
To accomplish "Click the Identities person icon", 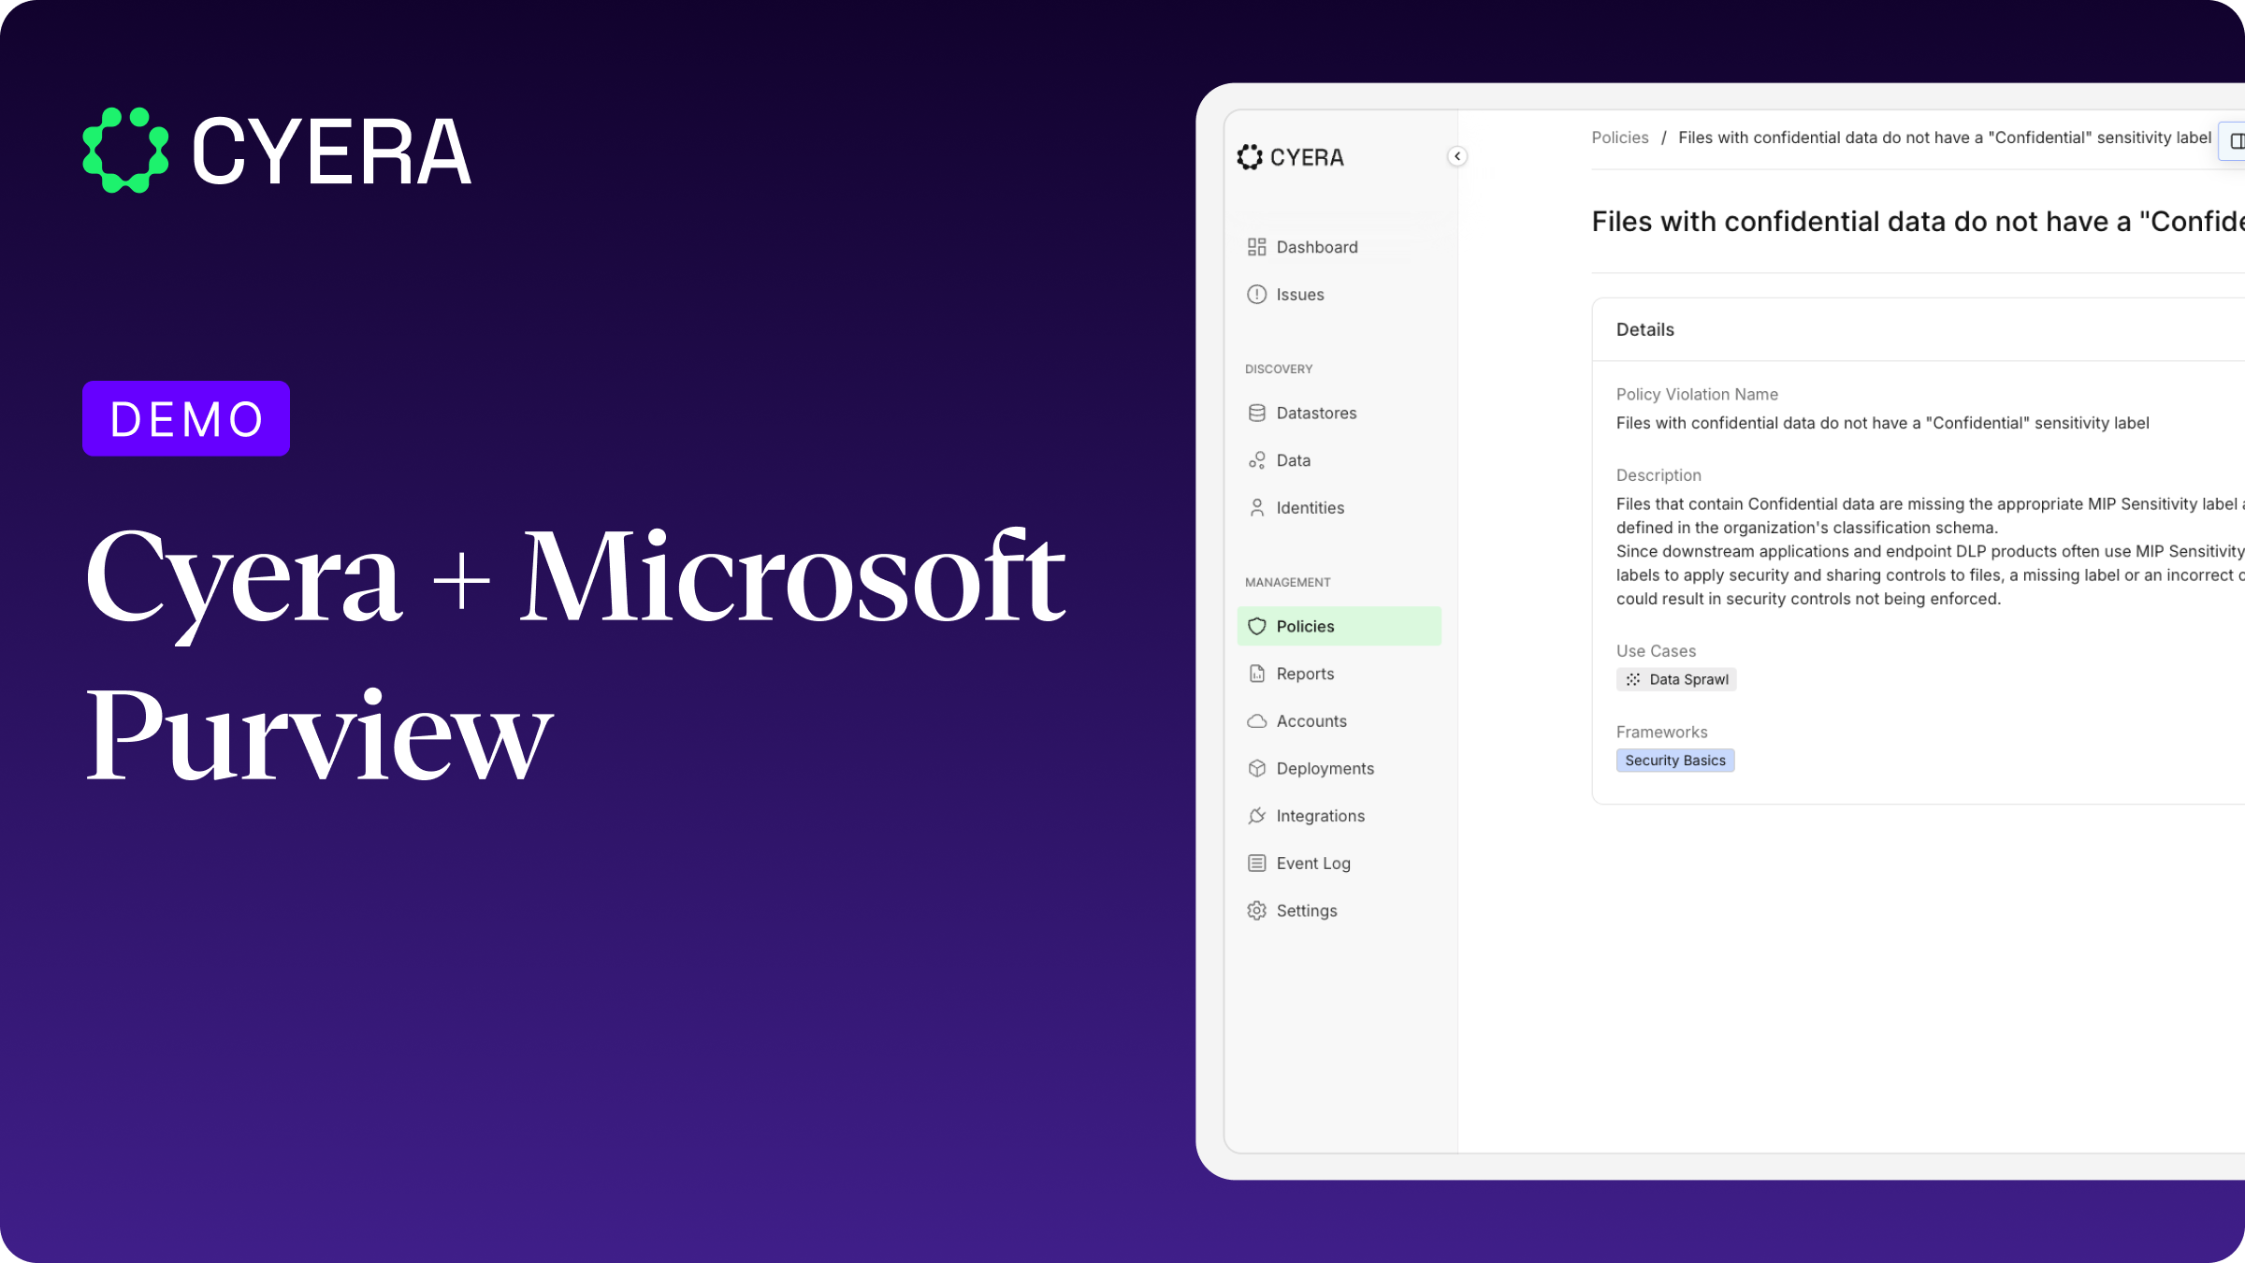I will click(x=1256, y=508).
